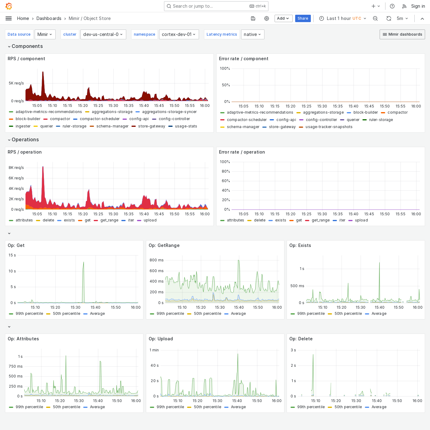Open the dev-us-central-0 cluster dropdown
Image resolution: width=430 pixels, height=430 pixels.
103,34
